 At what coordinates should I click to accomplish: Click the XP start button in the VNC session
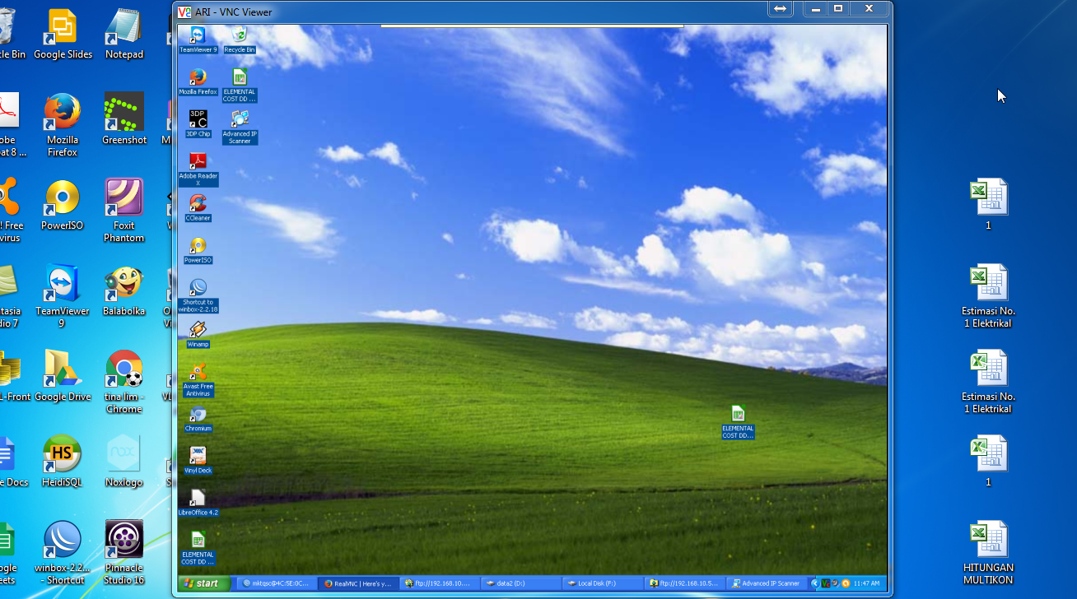pos(203,583)
